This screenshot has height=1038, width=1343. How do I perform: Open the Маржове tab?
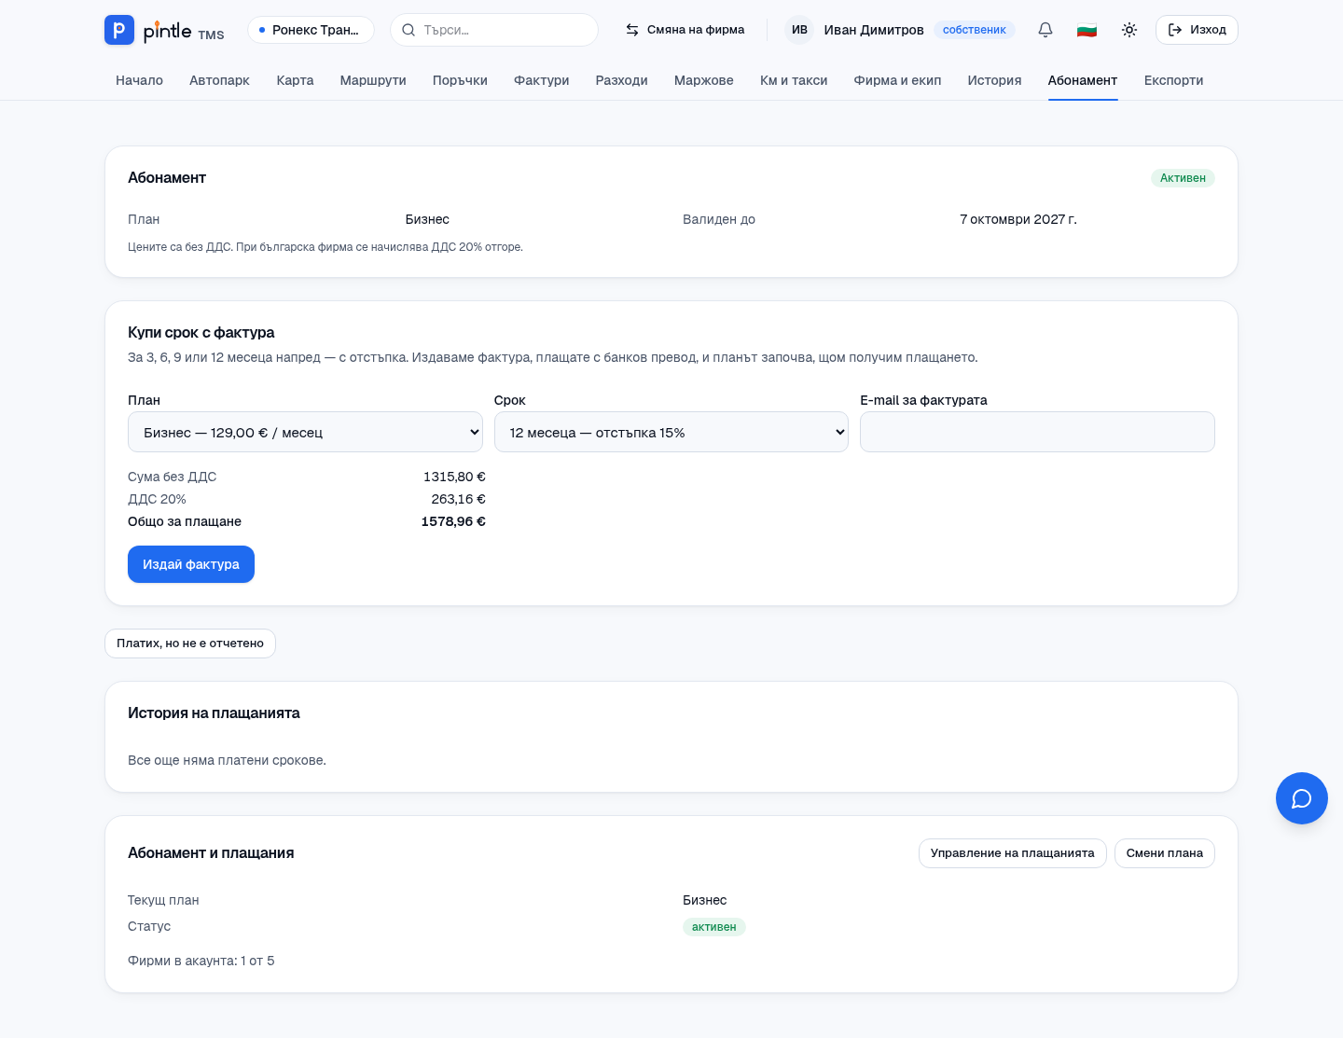point(704,80)
